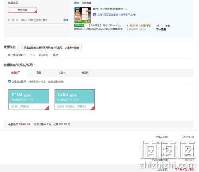Open the 领货码 tab

(85, 73)
